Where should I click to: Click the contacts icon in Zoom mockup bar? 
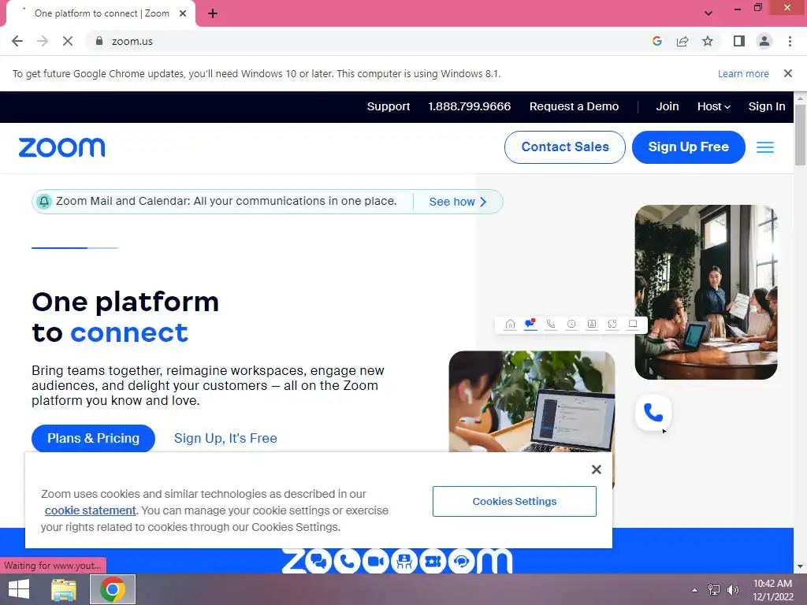(x=592, y=324)
